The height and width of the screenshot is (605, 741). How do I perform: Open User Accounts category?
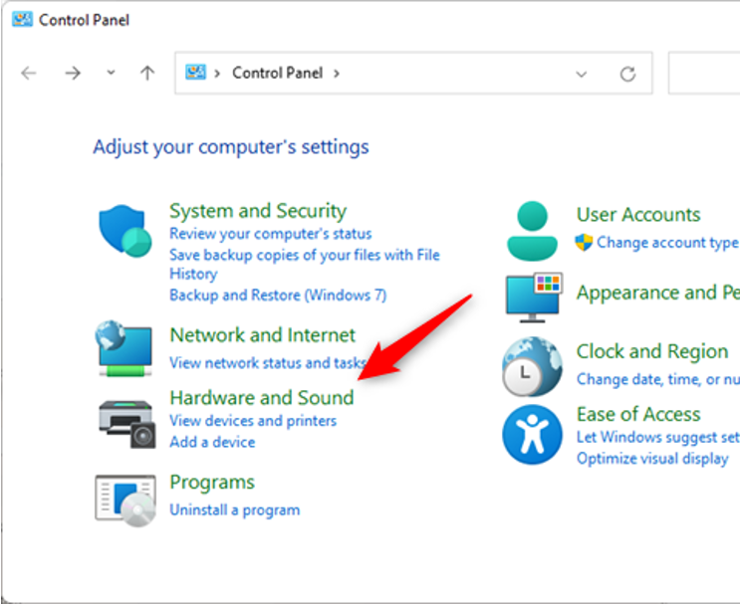638,214
